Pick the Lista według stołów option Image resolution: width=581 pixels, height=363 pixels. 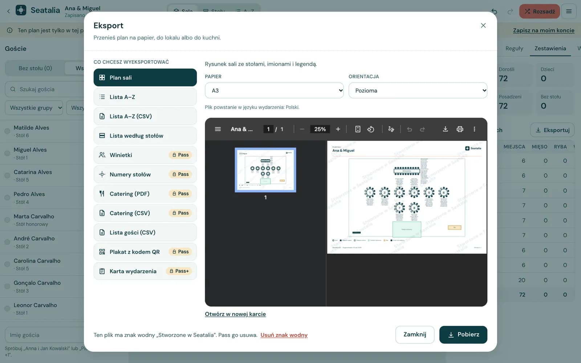(x=145, y=135)
